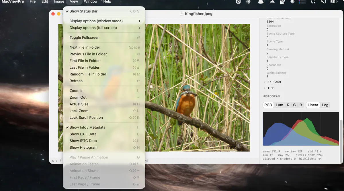Image resolution: width=344 pixels, height=191 pixels.
Task: Jump to First File in Folder
Action: click(x=104, y=61)
